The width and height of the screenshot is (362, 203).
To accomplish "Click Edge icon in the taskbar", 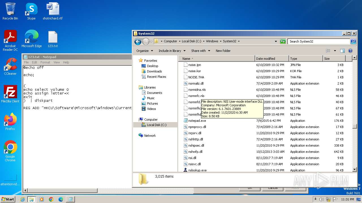I will click(x=61, y=199).
